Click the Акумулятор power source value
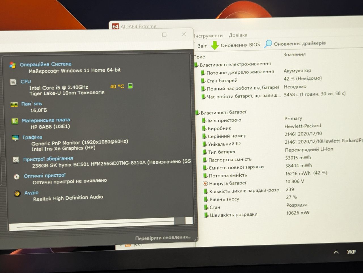This screenshot has width=363, height=273. point(297,71)
